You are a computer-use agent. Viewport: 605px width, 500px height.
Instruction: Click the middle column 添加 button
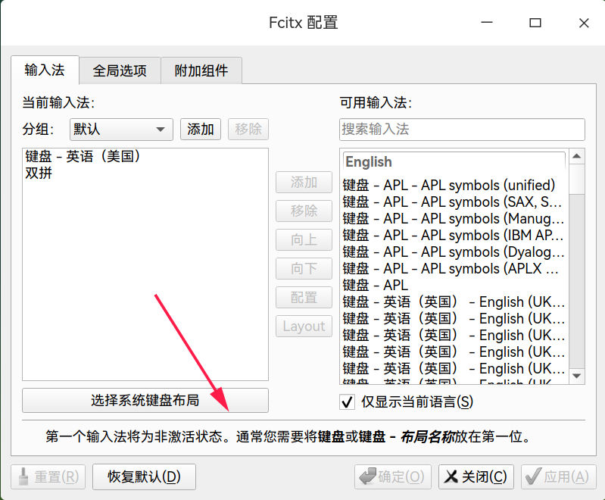[304, 183]
